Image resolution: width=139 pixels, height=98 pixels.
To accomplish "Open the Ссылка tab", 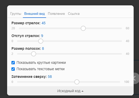I will click(x=74, y=14).
